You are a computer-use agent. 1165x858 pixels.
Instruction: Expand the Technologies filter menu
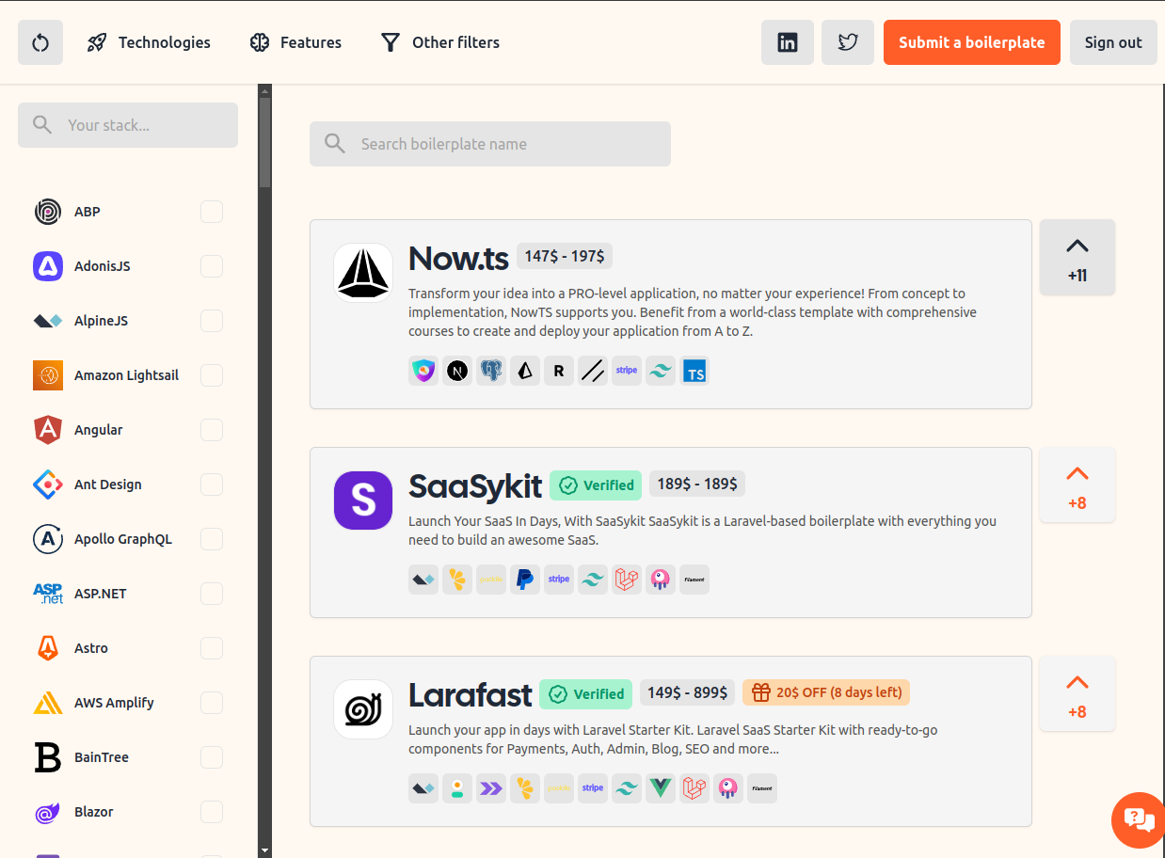[149, 42]
